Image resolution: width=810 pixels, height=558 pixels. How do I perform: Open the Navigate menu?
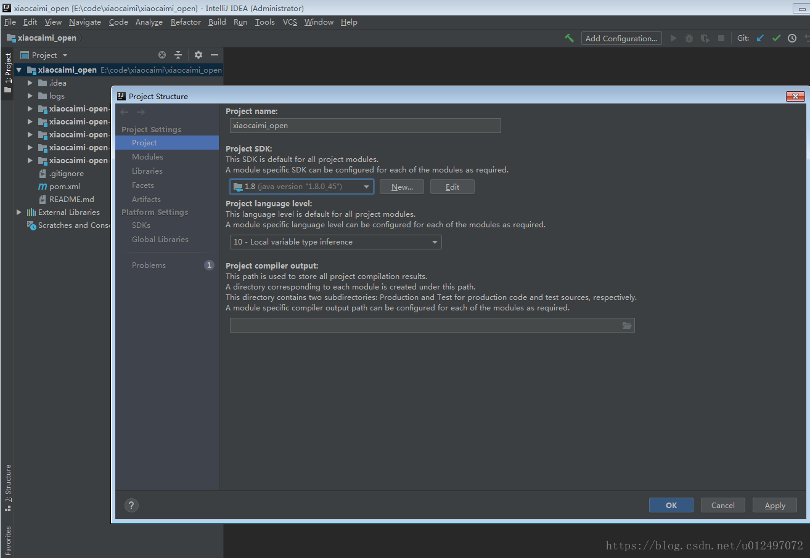[85, 22]
